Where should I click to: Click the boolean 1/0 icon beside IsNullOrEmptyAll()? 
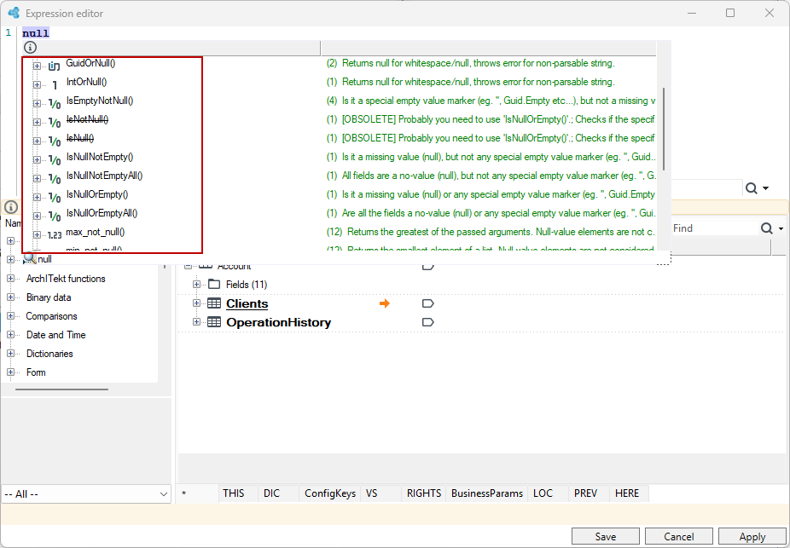point(55,216)
